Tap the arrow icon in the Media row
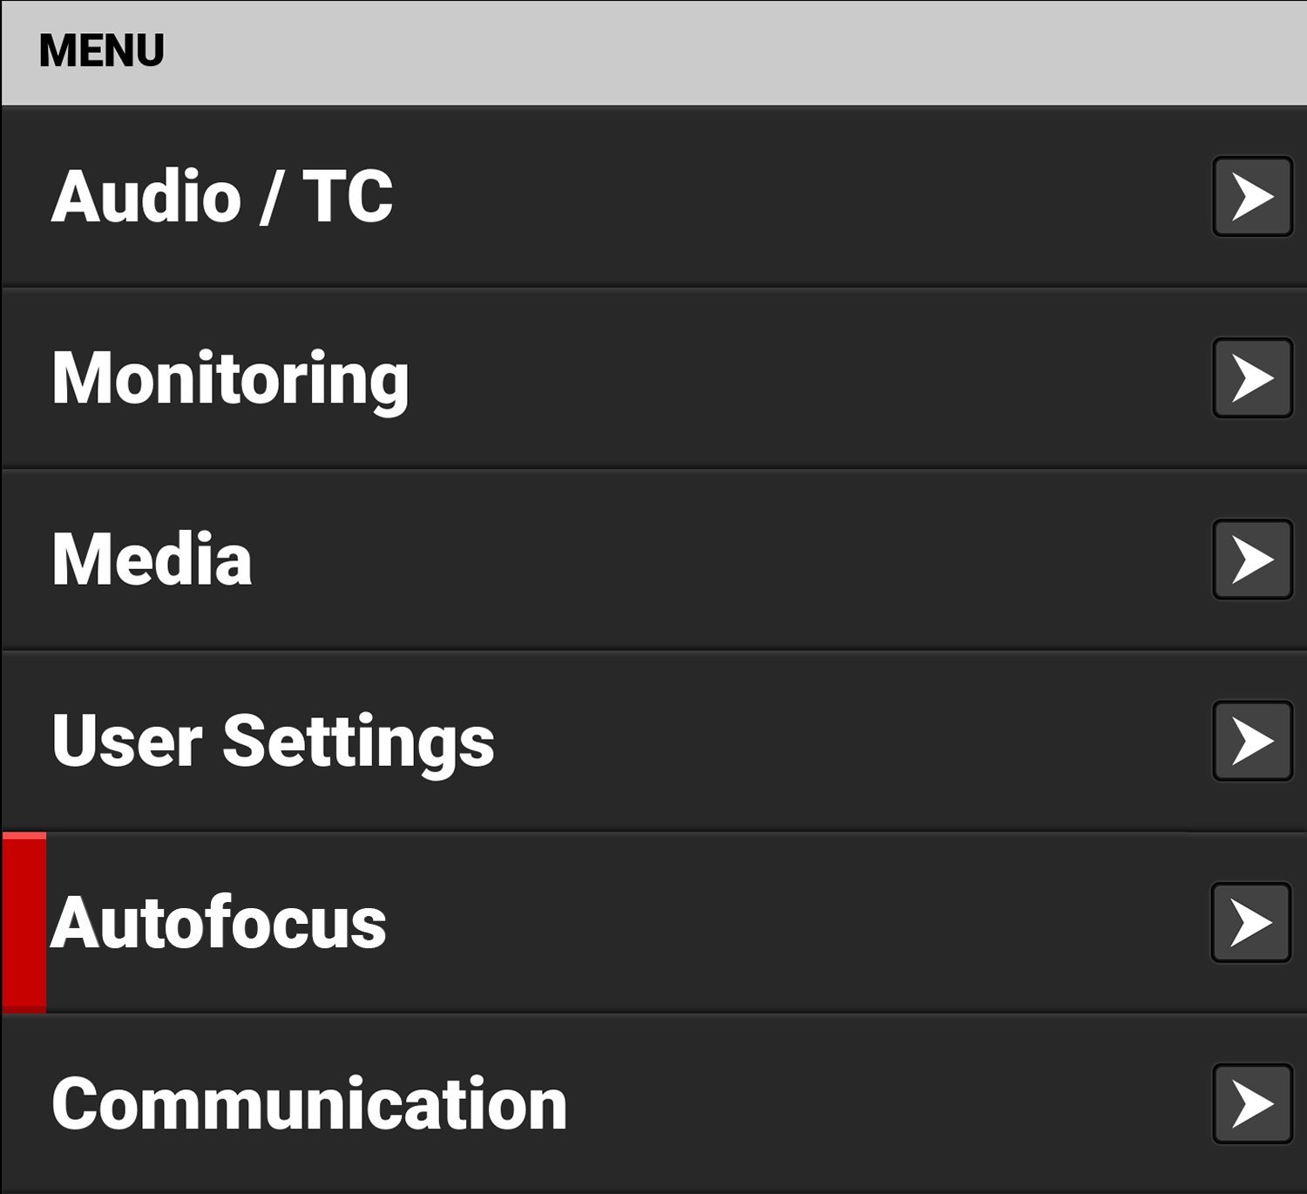The height and width of the screenshot is (1194, 1307). [1252, 560]
